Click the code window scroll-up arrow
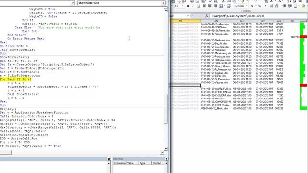 [166, 10]
